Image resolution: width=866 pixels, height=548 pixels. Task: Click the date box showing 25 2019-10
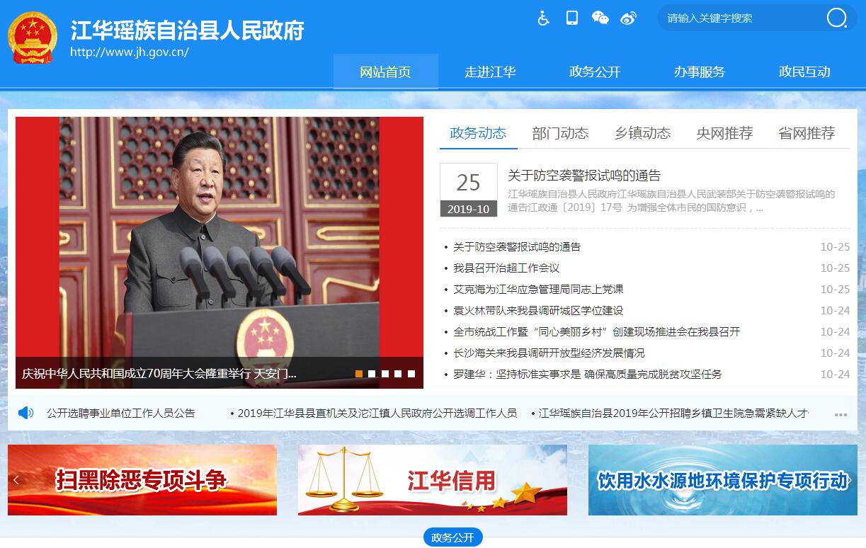(468, 190)
